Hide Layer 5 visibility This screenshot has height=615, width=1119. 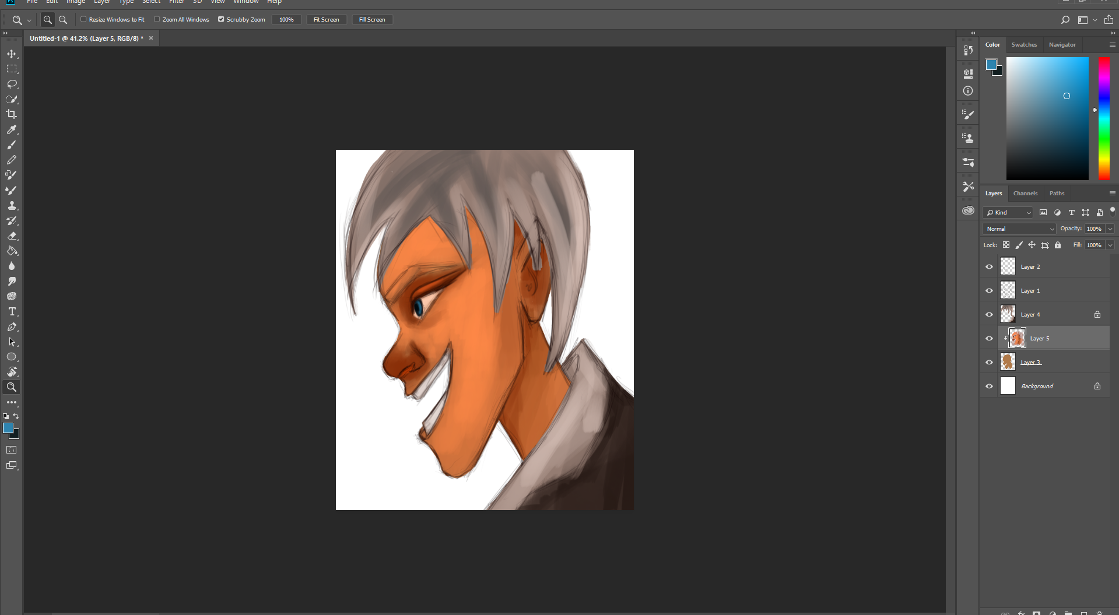click(x=989, y=339)
